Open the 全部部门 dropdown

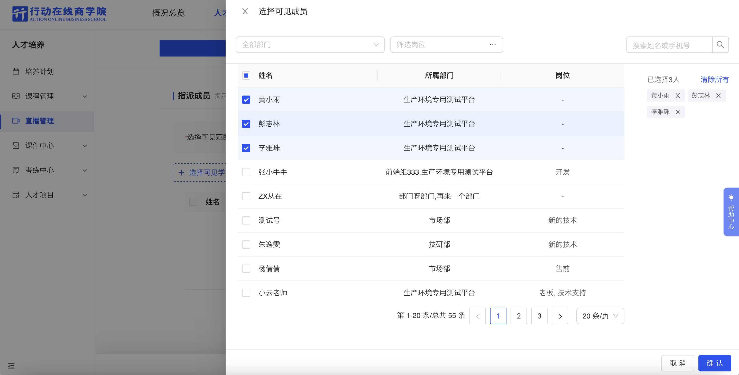click(310, 45)
